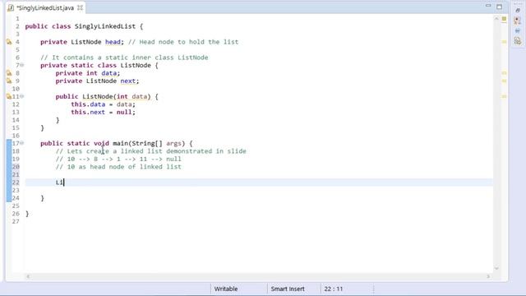
Task: Click the warning marker on line 11
Action: [9, 97]
